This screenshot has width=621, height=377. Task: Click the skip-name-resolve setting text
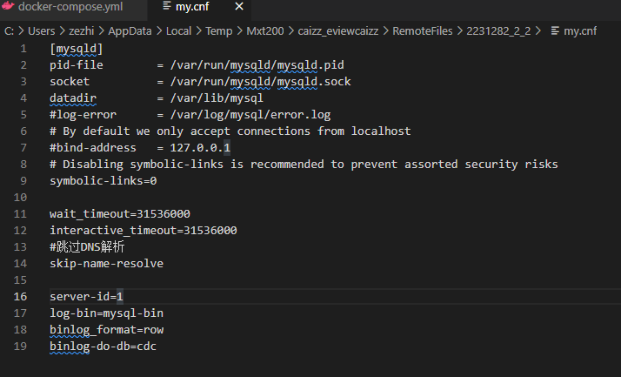(106, 264)
